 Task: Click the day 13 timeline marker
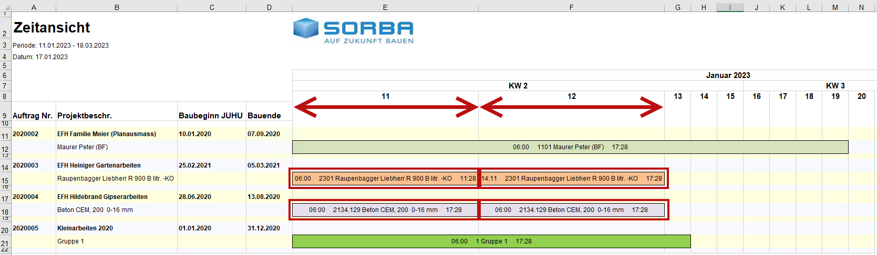[678, 96]
